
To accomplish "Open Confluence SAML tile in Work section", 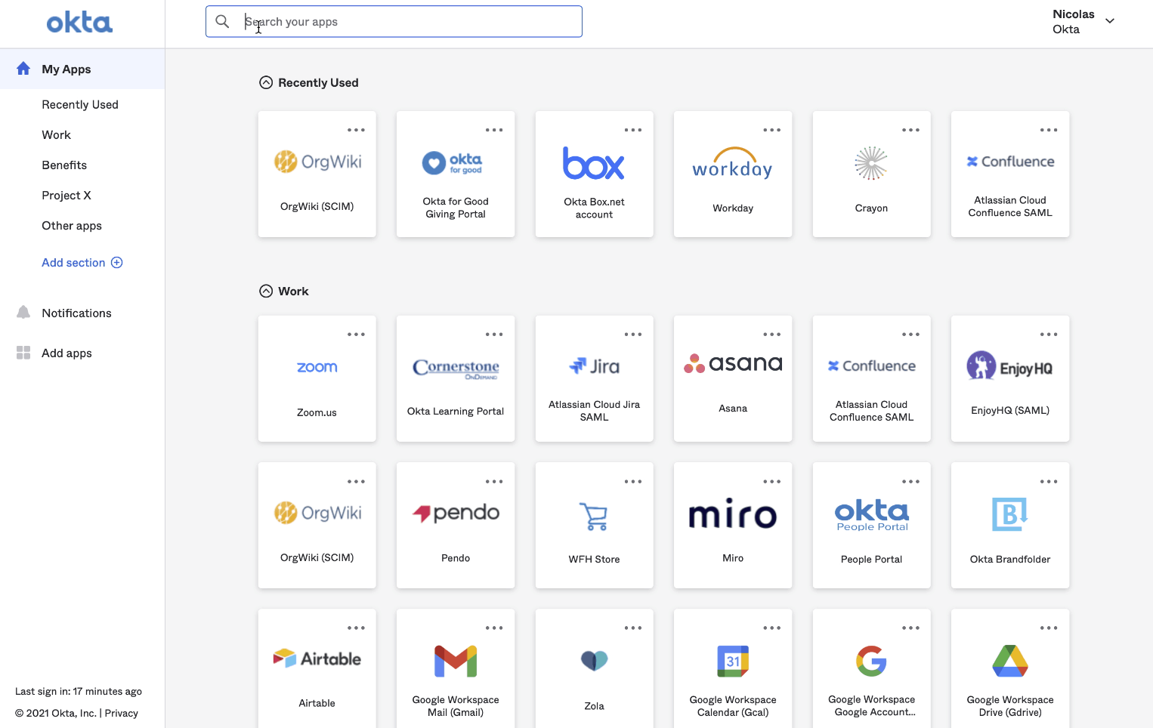I will click(871, 378).
